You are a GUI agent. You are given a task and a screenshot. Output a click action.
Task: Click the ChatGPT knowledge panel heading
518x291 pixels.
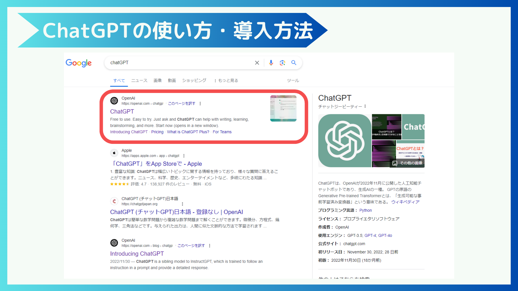pos(335,98)
